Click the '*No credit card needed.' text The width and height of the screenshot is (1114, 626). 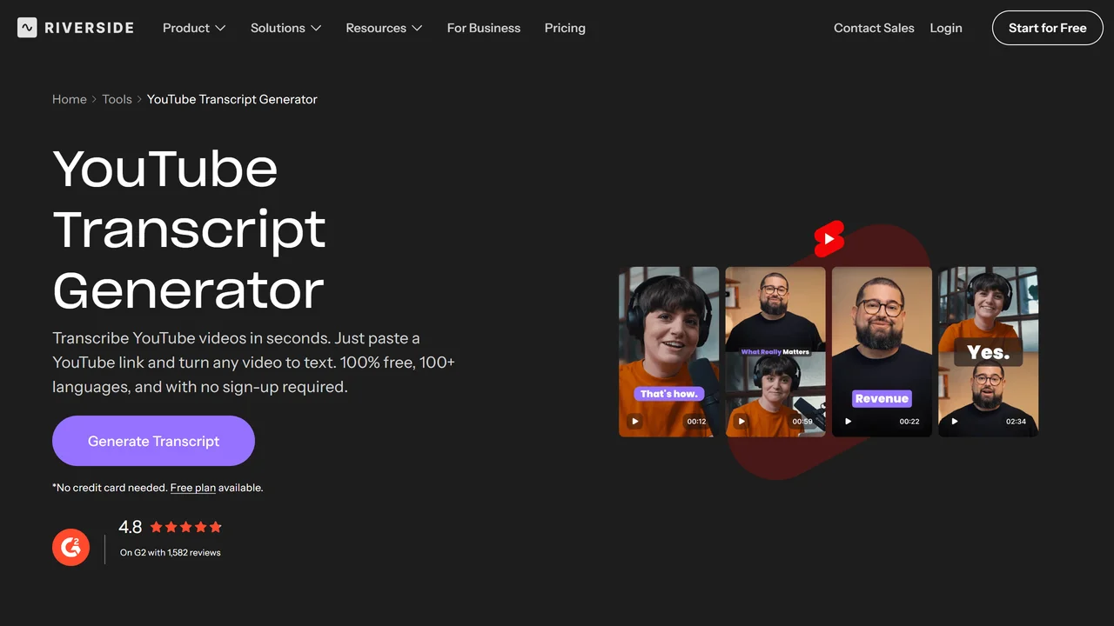pyautogui.click(x=110, y=488)
